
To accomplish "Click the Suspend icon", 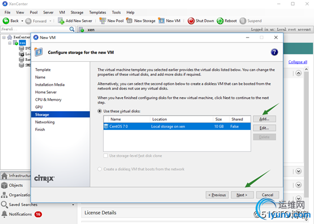I will (x=243, y=21).
